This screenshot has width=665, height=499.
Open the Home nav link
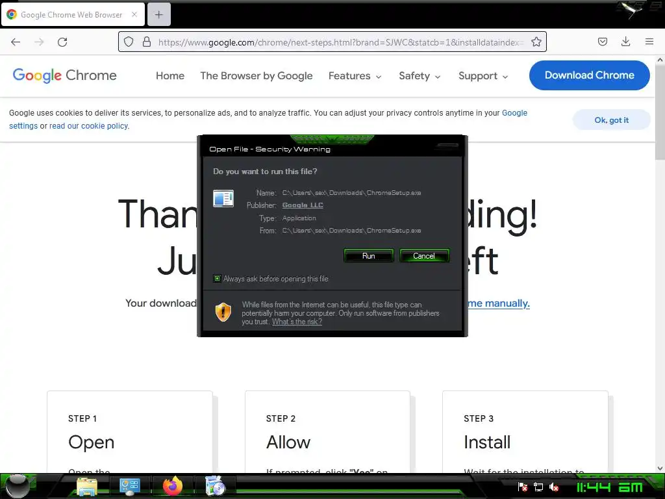[170, 75]
